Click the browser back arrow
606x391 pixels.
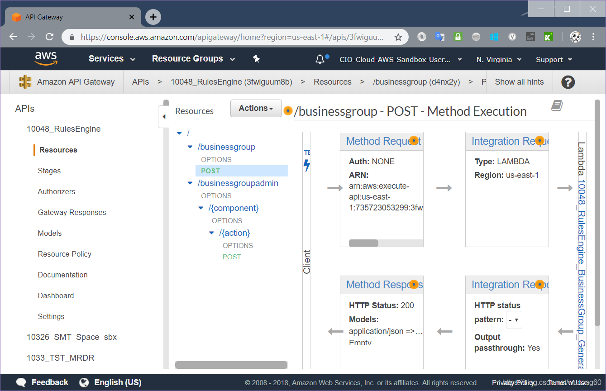pyautogui.click(x=13, y=37)
